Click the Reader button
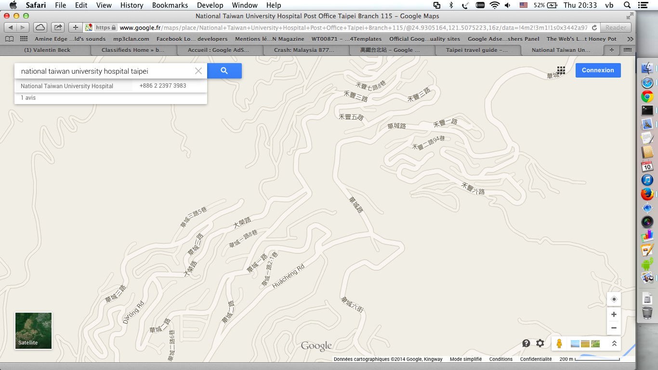The image size is (658, 370). point(616,27)
